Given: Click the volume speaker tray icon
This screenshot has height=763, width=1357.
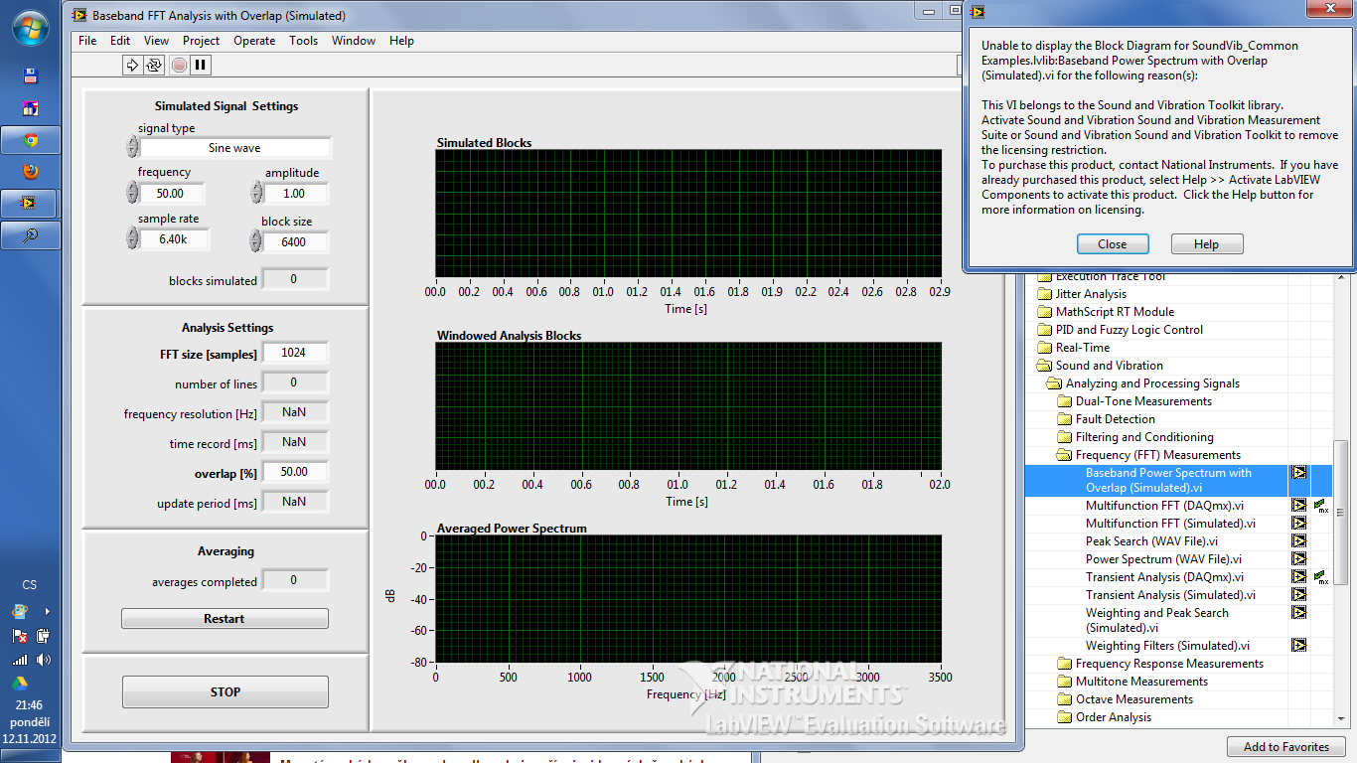Looking at the screenshot, I should click(43, 660).
